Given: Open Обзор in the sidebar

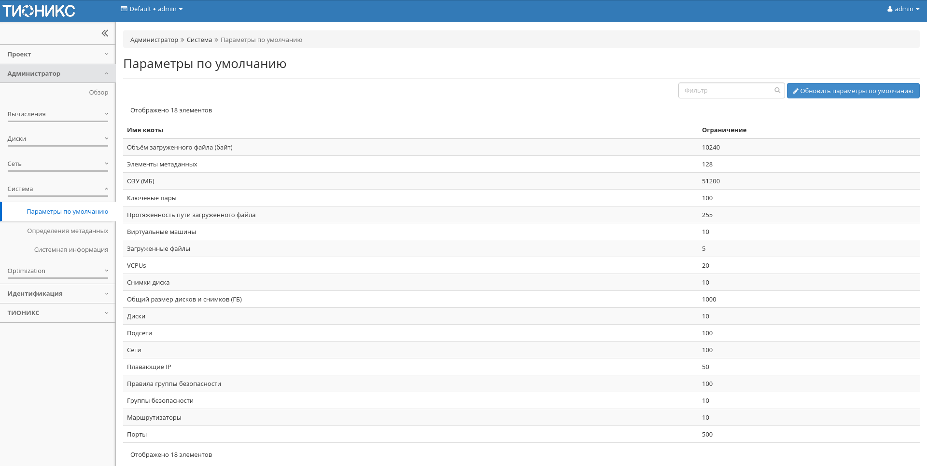Looking at the screenshot, I should pyautogui.click(x=98, y=93).
